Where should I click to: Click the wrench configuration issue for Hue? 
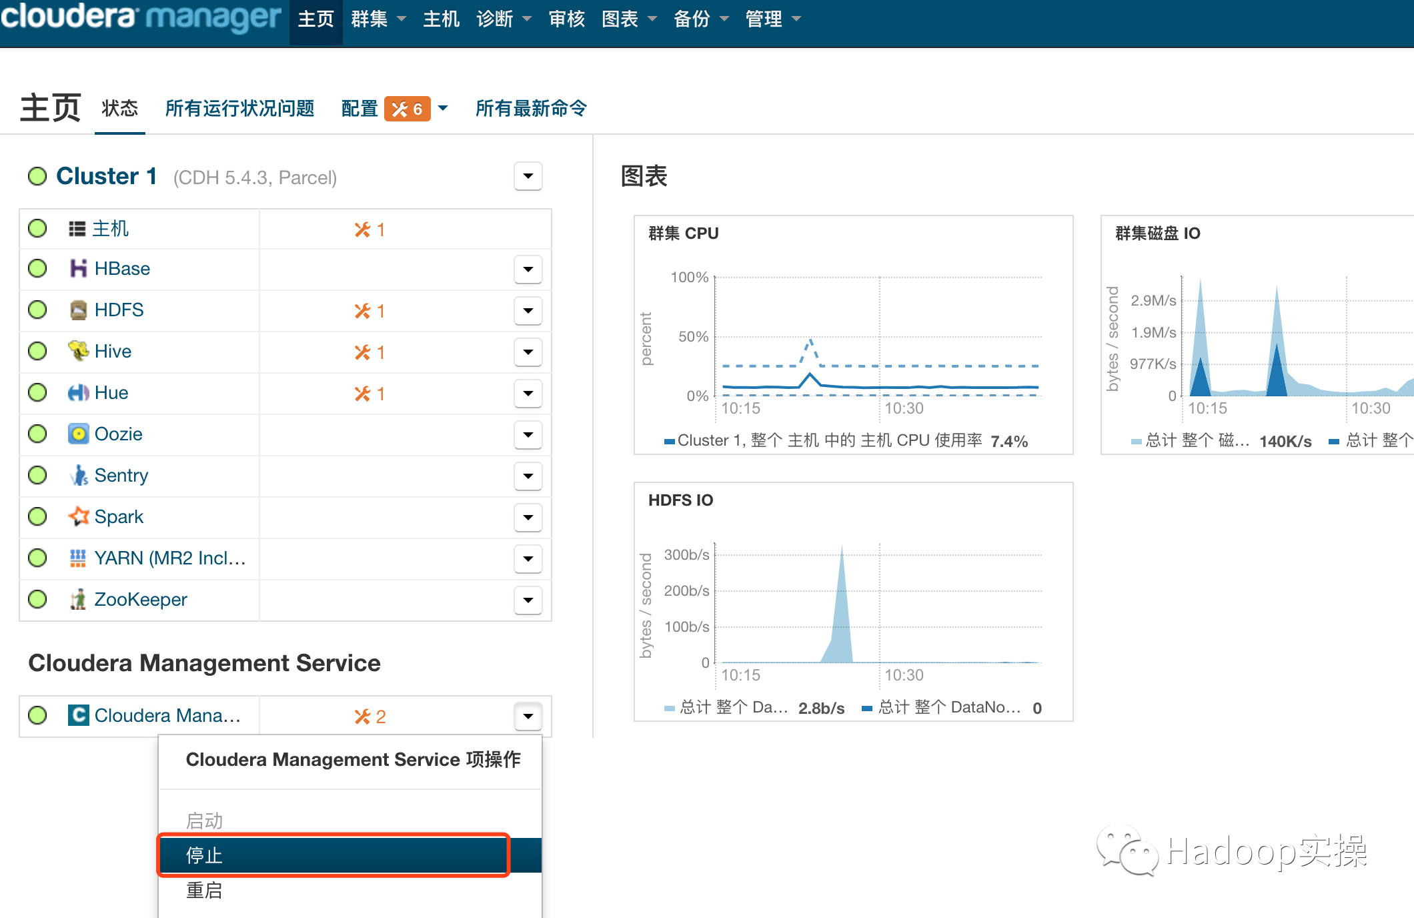[370, 394]
